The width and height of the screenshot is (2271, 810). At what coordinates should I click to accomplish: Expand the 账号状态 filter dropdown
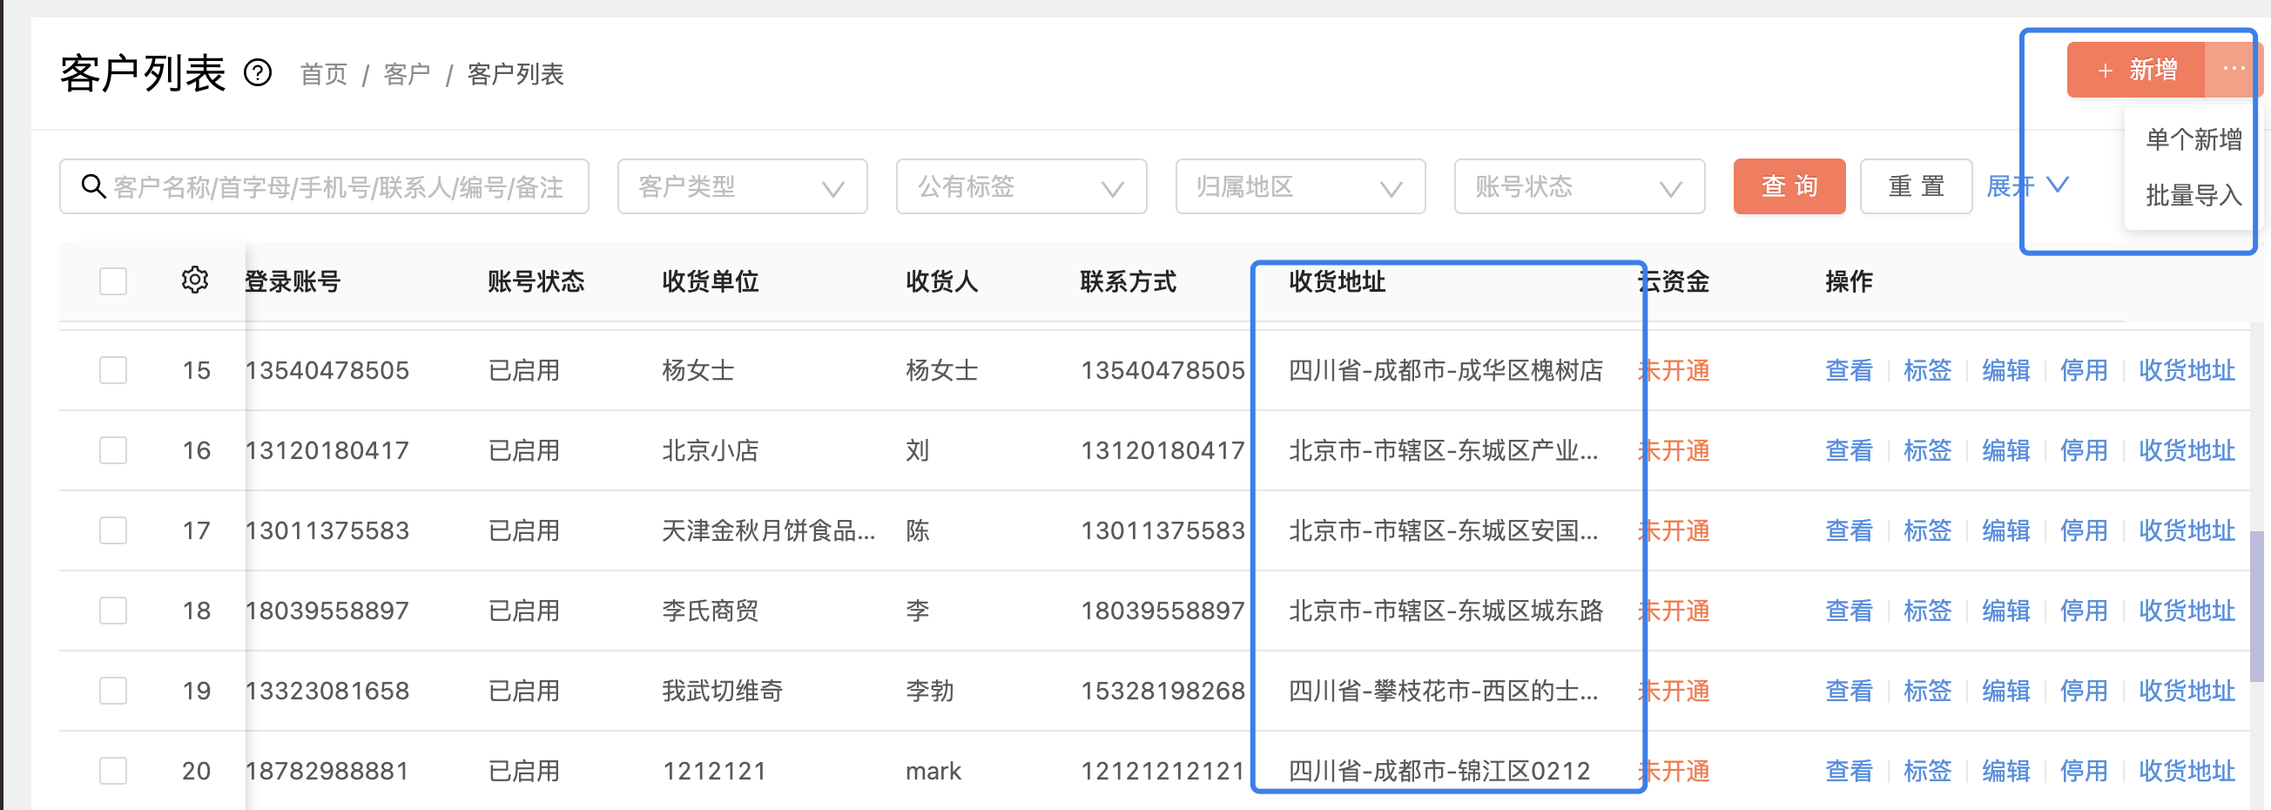click(x=1579, y=186)
